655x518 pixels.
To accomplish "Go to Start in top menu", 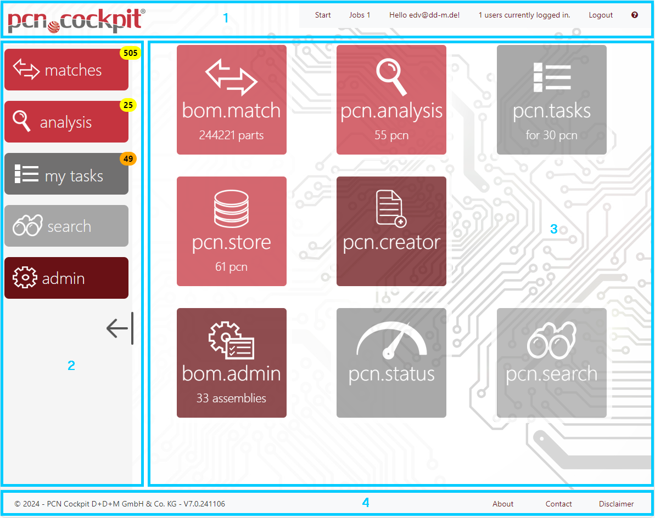I will tap(323, 15).
